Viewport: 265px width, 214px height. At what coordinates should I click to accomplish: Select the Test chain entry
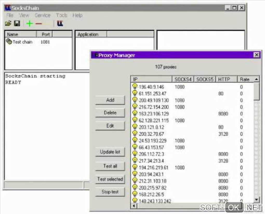(x=23, y=42)
